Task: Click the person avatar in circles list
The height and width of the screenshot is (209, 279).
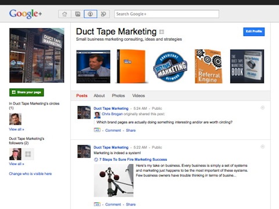Action: tap(15, 119)
